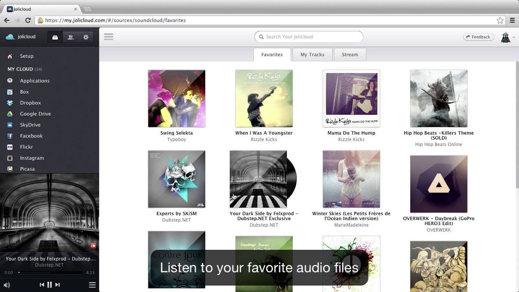The height and width of the screenshot is (292, 519).
Task: Click the Swing Selekta title
Action: coord(176,133)
